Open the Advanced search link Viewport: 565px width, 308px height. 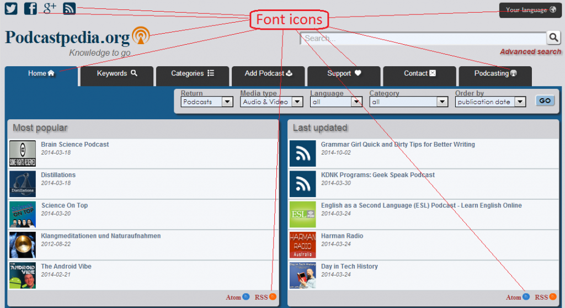click(x=530, y=52)
